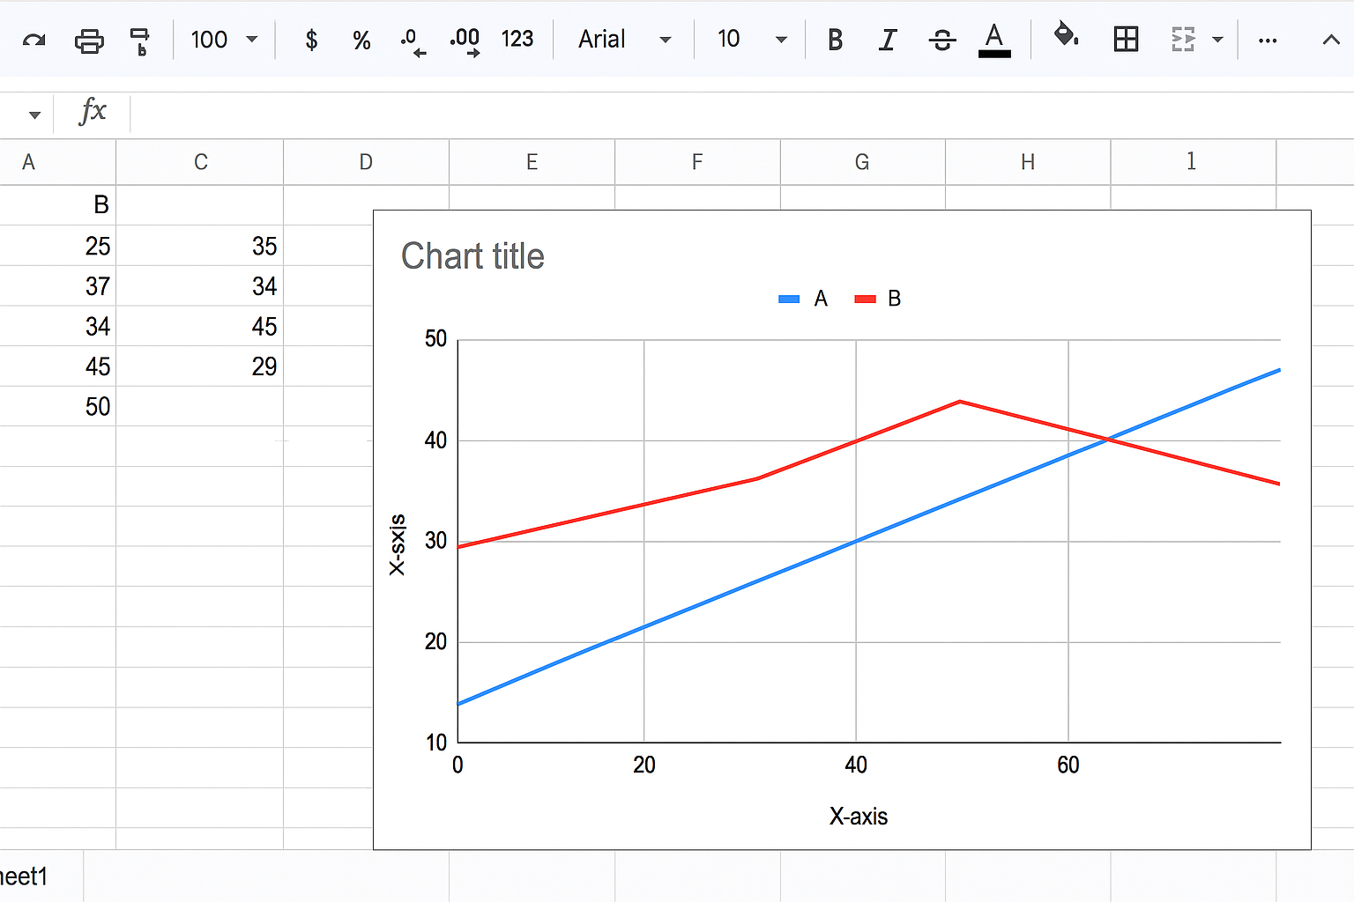Select the cell containing 35

pos(200,246)
